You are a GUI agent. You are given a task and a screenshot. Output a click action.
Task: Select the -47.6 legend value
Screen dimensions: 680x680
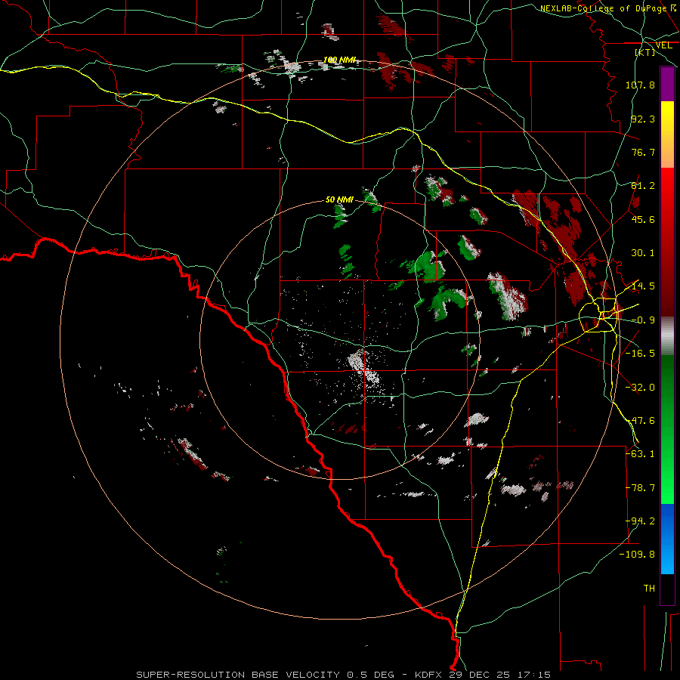[x=640, y=421]
